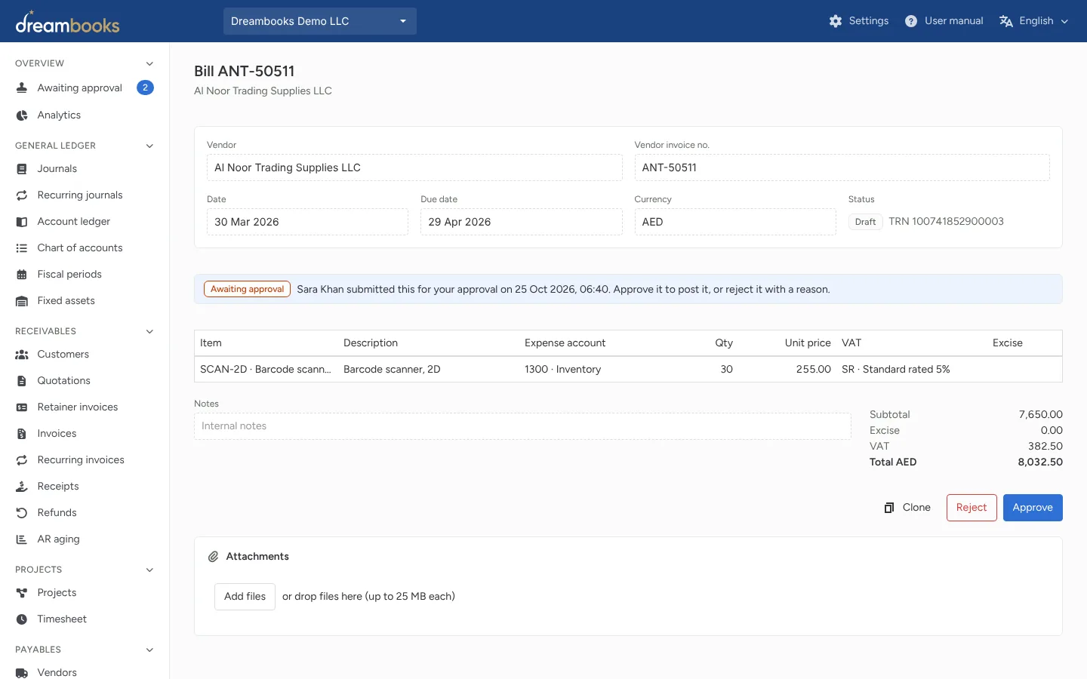Click the Timesheet clock icon

pos(22,619)
